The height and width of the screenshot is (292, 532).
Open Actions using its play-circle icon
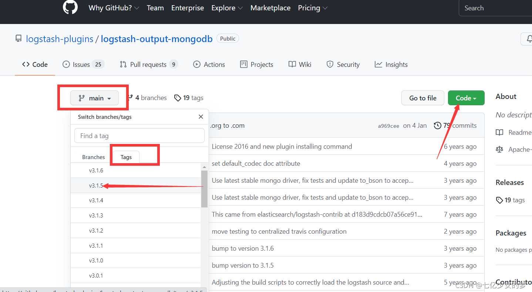[196, 64]
